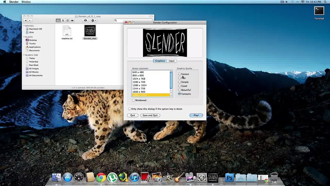Open the Window menu in menu bar

26,2
